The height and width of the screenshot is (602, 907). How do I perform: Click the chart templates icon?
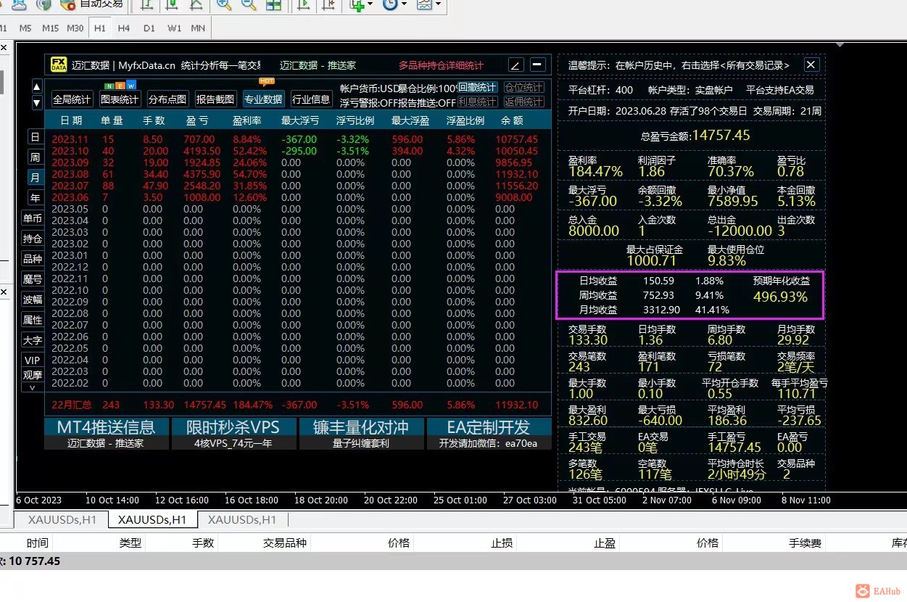point(424,4)
